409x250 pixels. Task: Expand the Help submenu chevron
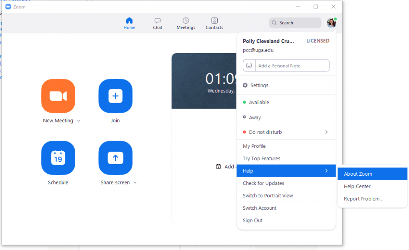click(x=327, y=171)
